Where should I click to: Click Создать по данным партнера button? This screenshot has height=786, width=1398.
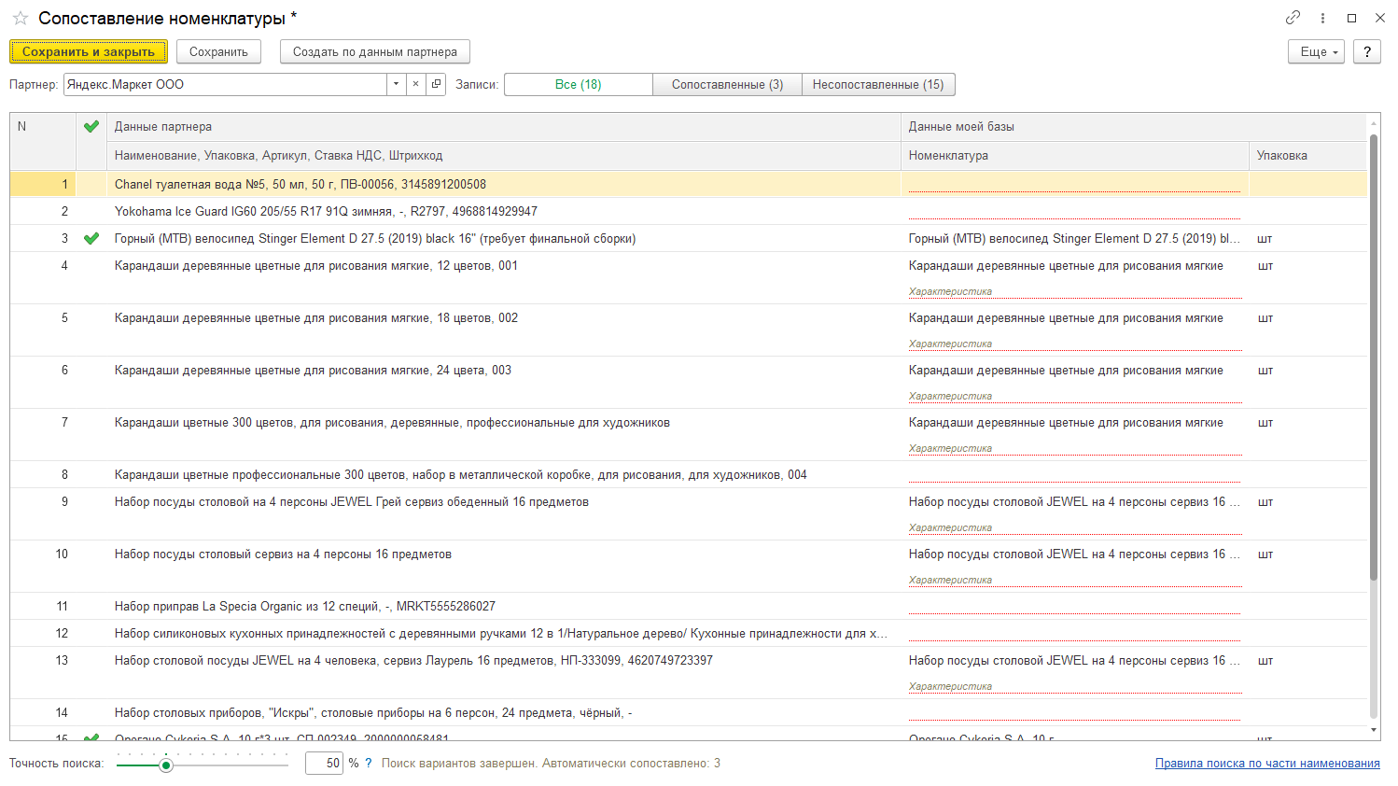tap(374, 51)
